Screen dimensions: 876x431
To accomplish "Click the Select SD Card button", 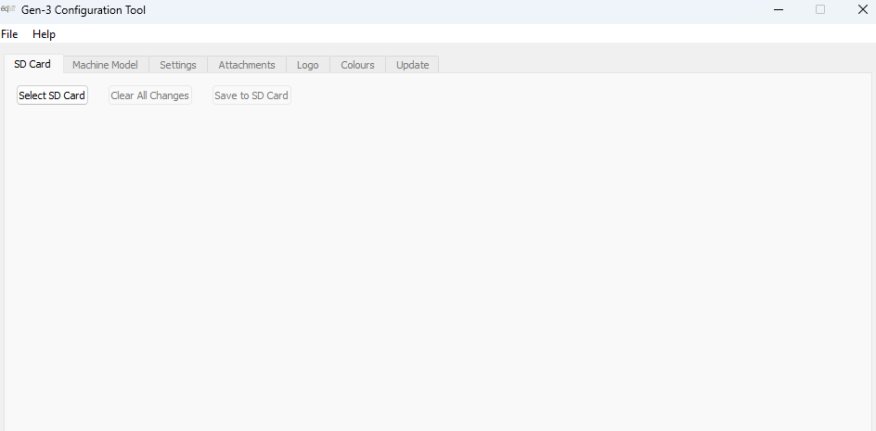I will click(x=52, y=95).
